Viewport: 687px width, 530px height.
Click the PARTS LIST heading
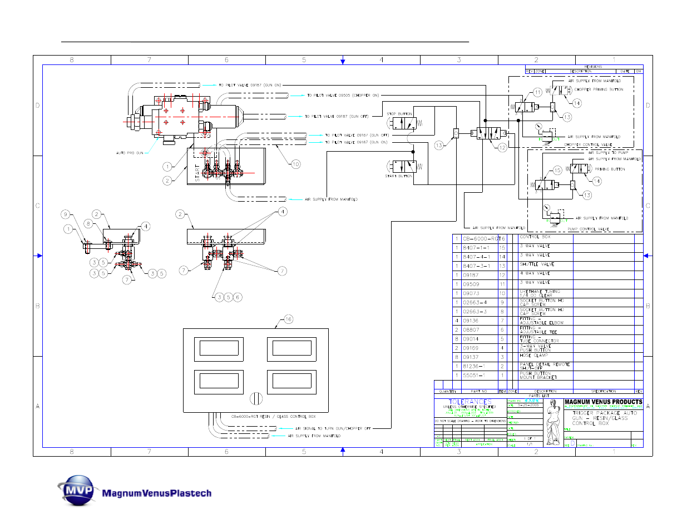coord(538,396)
